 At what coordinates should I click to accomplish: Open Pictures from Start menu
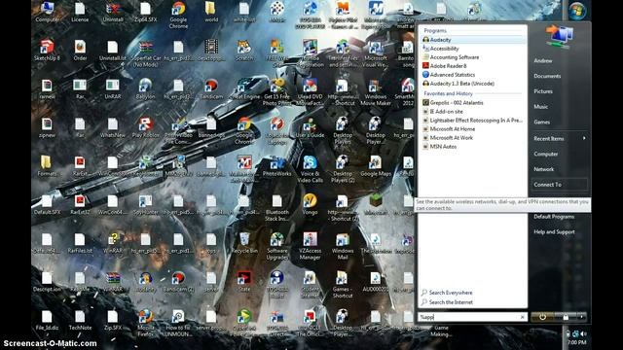point(543,91)
